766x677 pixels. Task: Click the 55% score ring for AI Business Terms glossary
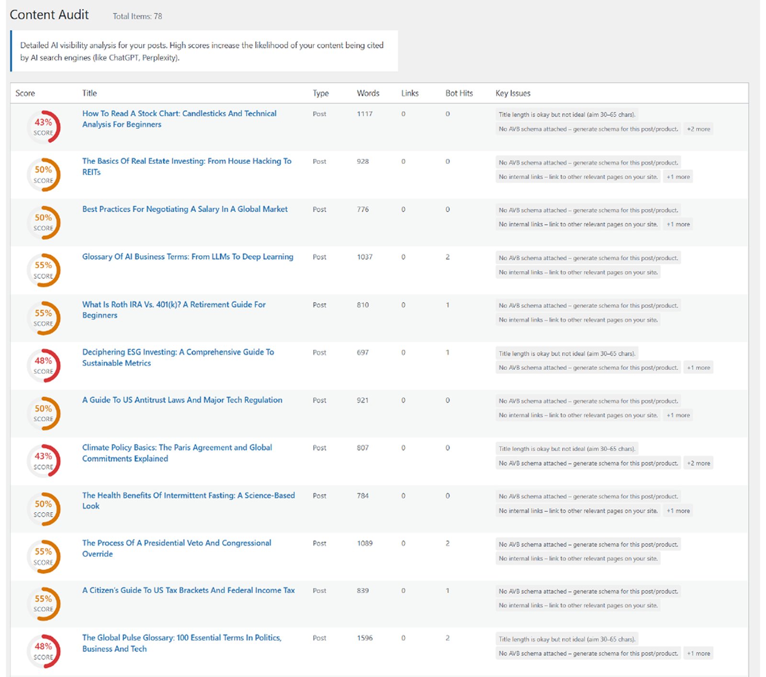tap(43, 270)
